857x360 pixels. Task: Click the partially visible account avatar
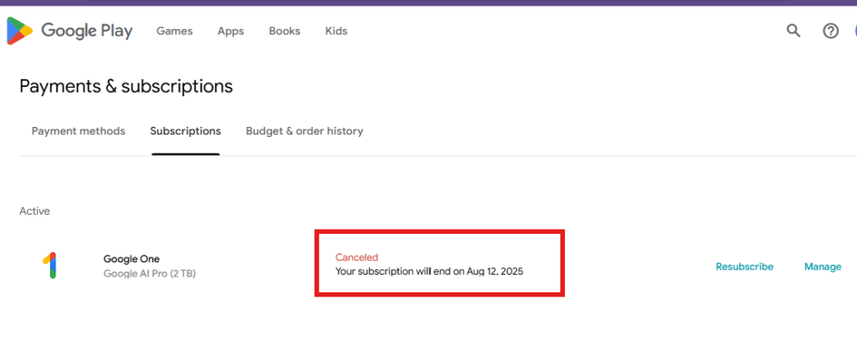(x=854, y=31)
